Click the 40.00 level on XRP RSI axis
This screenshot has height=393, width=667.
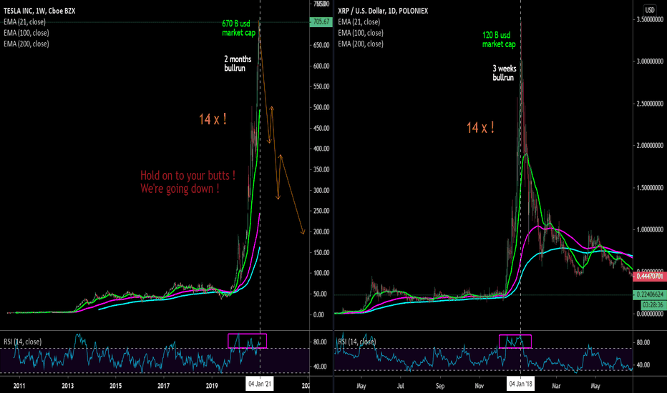(643, 365)
